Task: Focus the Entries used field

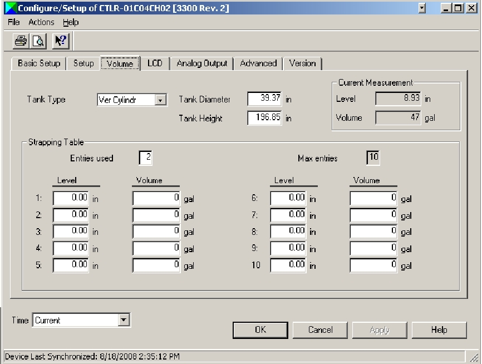Action: pos(145,158)
